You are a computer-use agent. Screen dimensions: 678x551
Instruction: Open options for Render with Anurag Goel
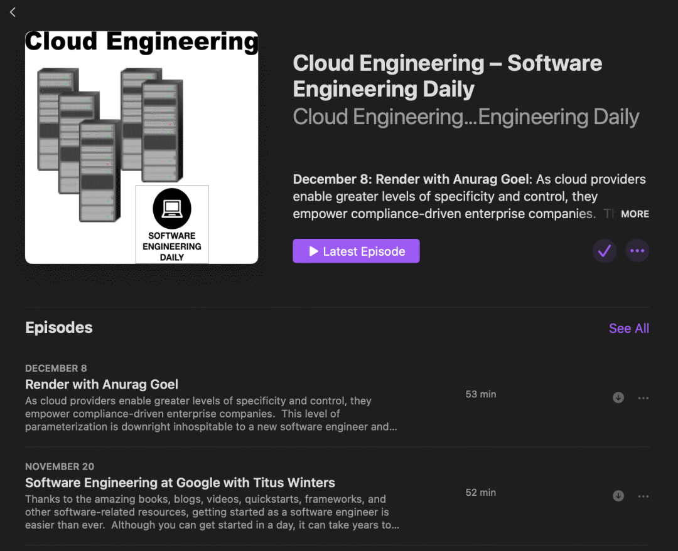[x=643, y=397]
